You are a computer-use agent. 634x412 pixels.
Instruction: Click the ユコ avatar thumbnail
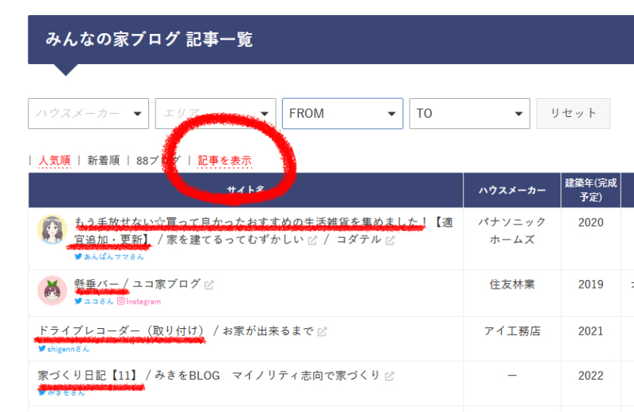pos(52,290)
